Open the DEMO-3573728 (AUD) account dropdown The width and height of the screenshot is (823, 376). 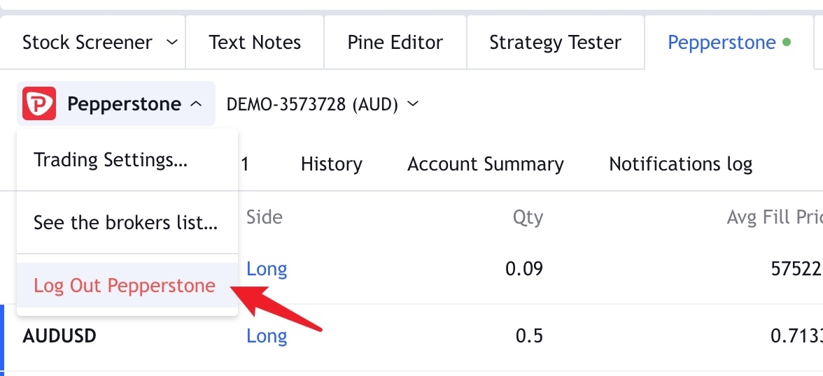click(x=322, y=104)
